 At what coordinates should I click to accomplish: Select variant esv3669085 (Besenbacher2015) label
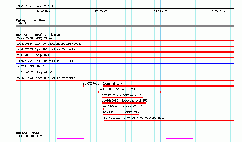click(125, 101)
